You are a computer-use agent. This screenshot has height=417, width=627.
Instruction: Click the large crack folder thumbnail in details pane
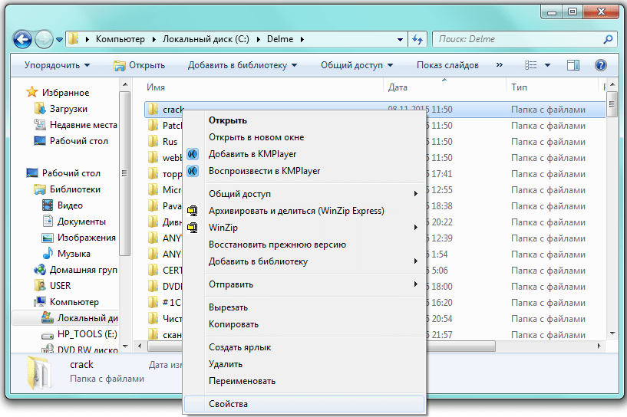[x=39, y=373]
